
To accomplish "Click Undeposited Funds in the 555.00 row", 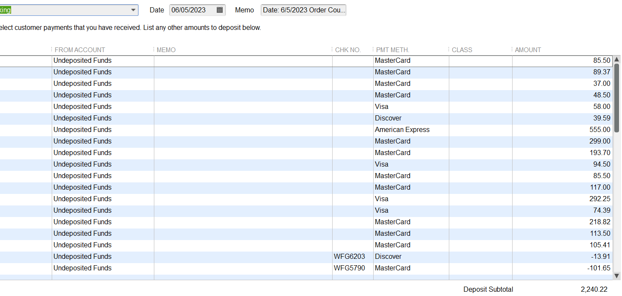I will [x=83, y=130].
